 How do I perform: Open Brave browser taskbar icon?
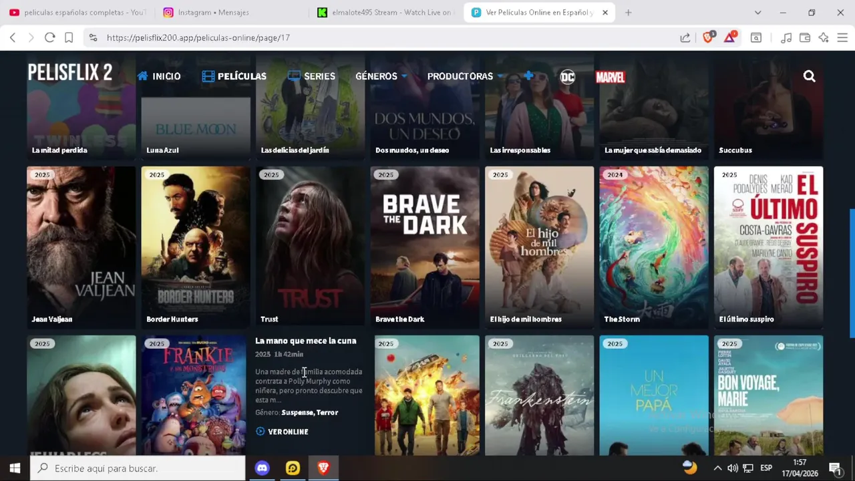pos(323,468)
